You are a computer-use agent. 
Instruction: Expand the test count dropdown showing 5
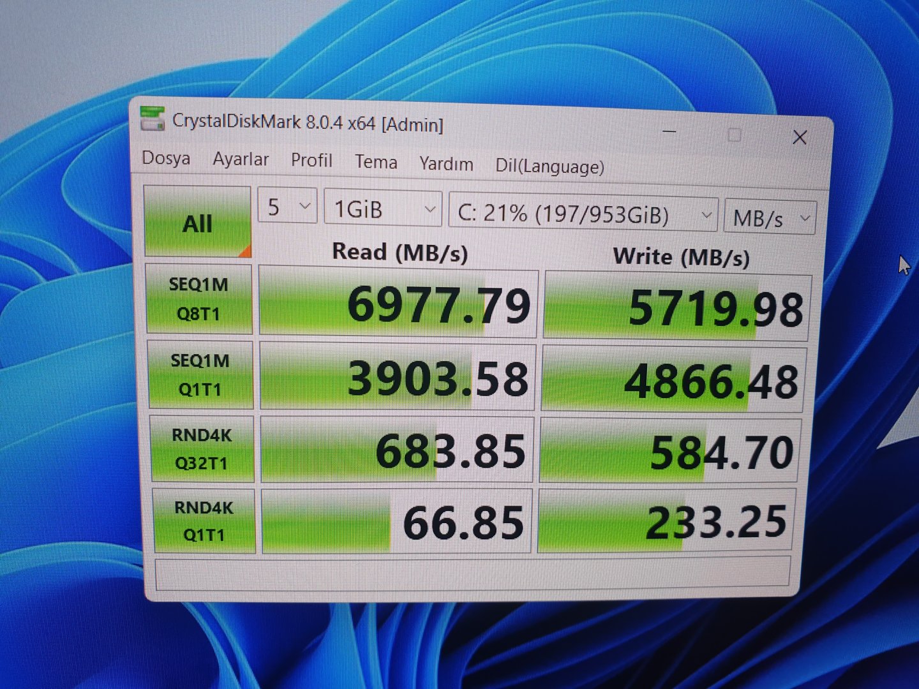[287, 206]
